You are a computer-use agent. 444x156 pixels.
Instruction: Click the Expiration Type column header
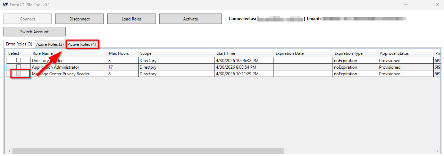pyautogui.click(x=355, y=53)
